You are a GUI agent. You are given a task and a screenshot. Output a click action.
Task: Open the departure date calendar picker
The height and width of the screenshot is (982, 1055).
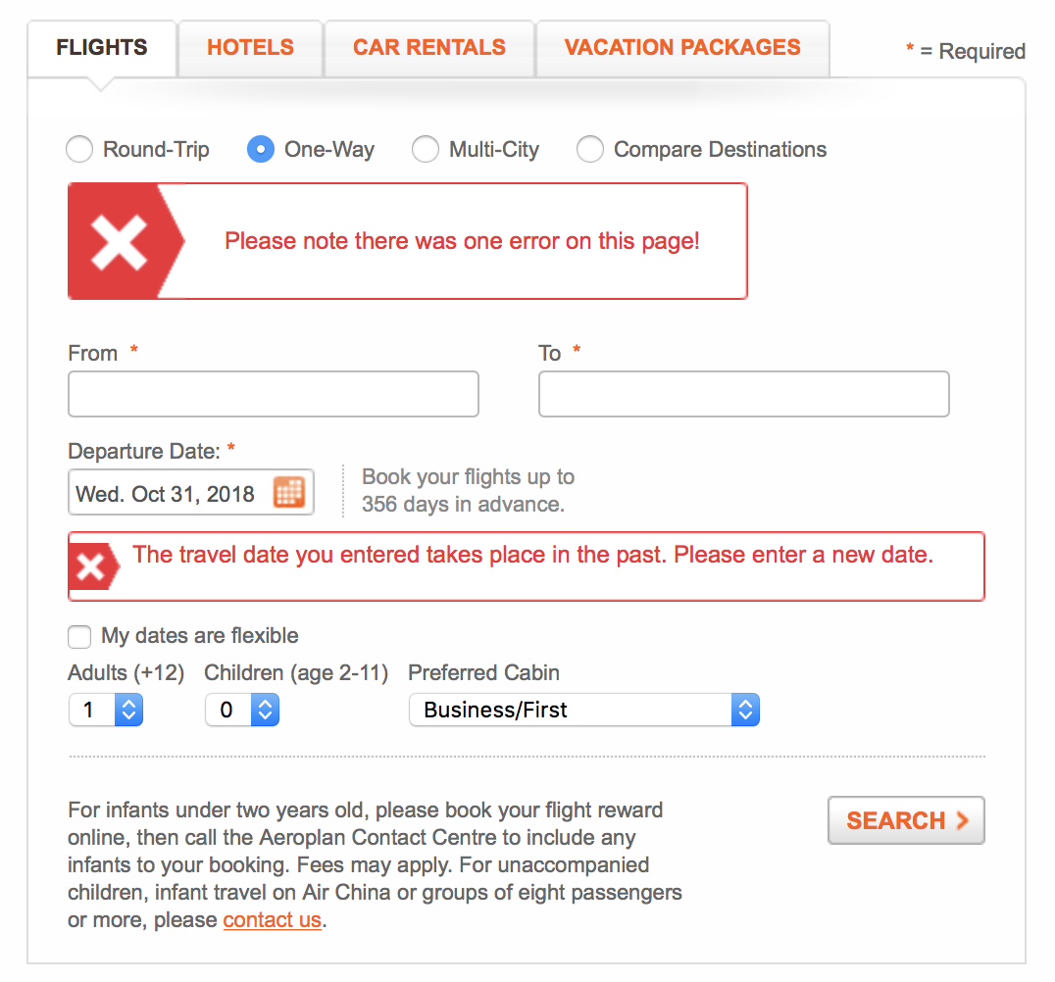tap(289, 493)
